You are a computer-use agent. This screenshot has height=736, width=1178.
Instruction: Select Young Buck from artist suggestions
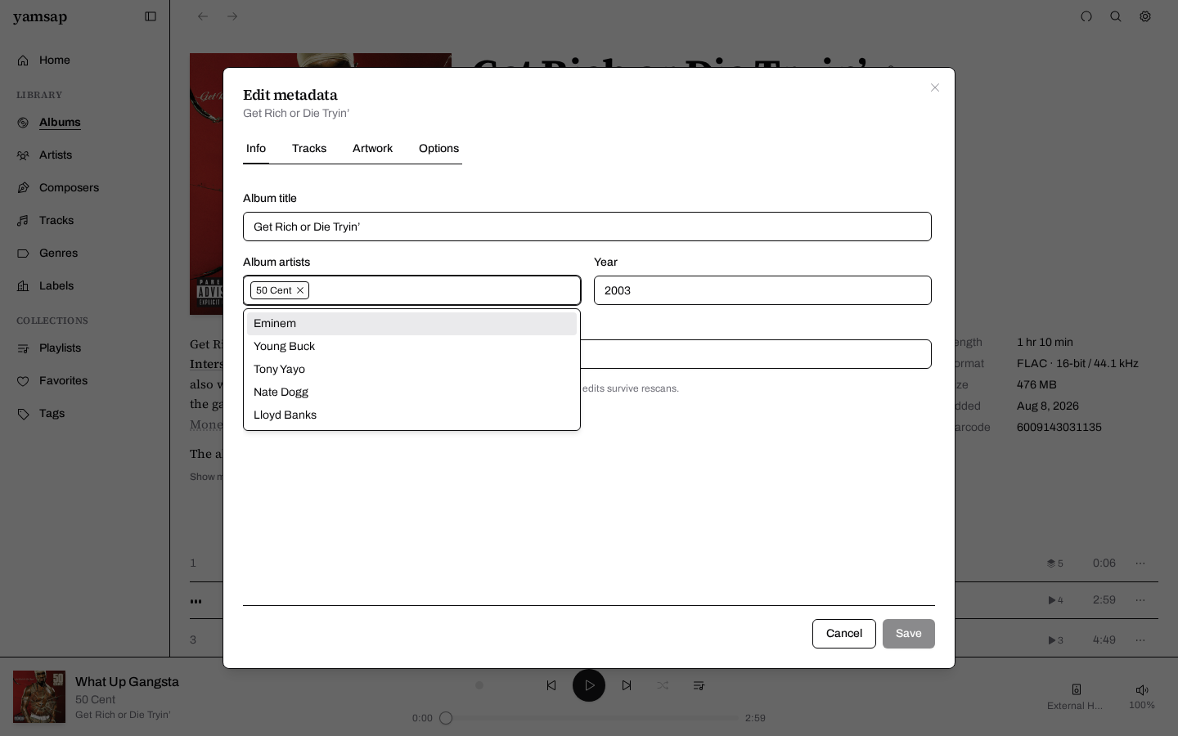tap(411, 347)
